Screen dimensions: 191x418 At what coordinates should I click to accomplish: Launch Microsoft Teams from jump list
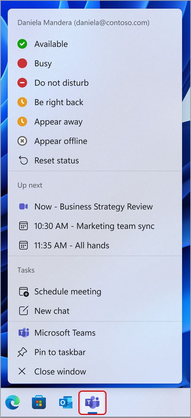(95, 333)
